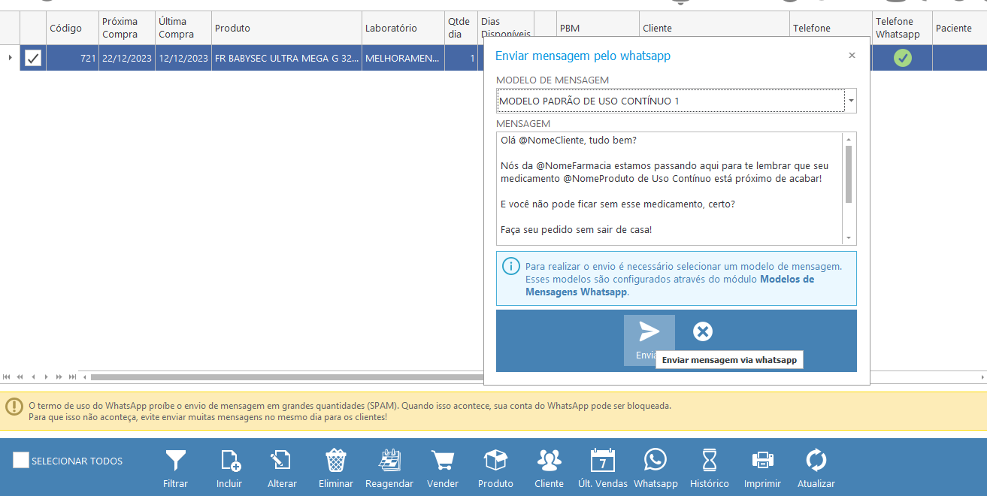The image size is (987, 496).
Task: Send message with the Enviar button
Action: 649,340
